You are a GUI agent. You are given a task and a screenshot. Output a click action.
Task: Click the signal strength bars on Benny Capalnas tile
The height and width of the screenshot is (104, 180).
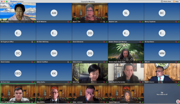coord(179,22)
